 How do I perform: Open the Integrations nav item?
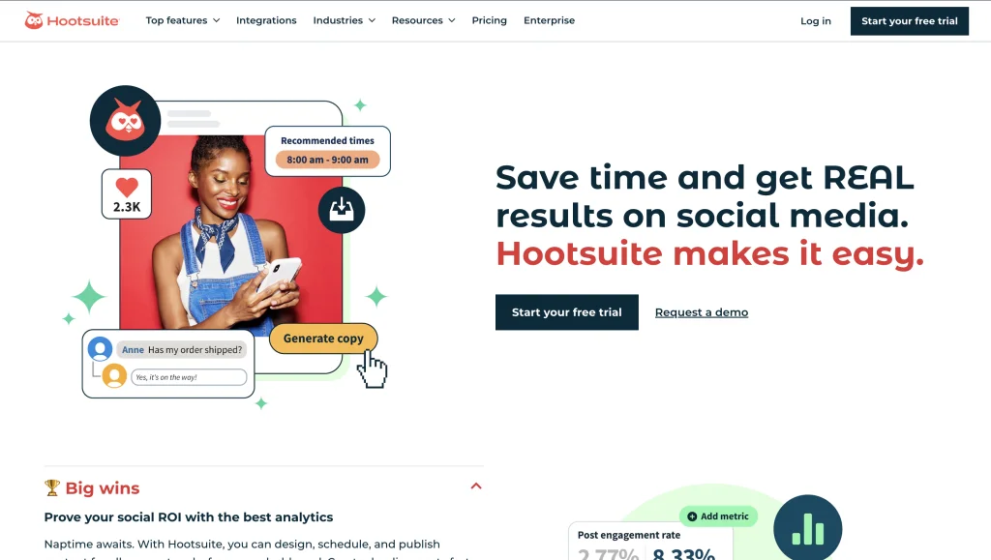point(266,20)
